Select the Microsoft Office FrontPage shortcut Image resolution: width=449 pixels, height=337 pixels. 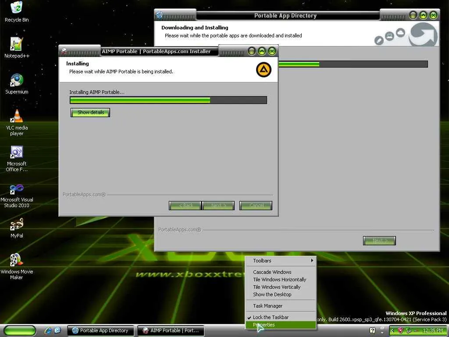(17, 158)
